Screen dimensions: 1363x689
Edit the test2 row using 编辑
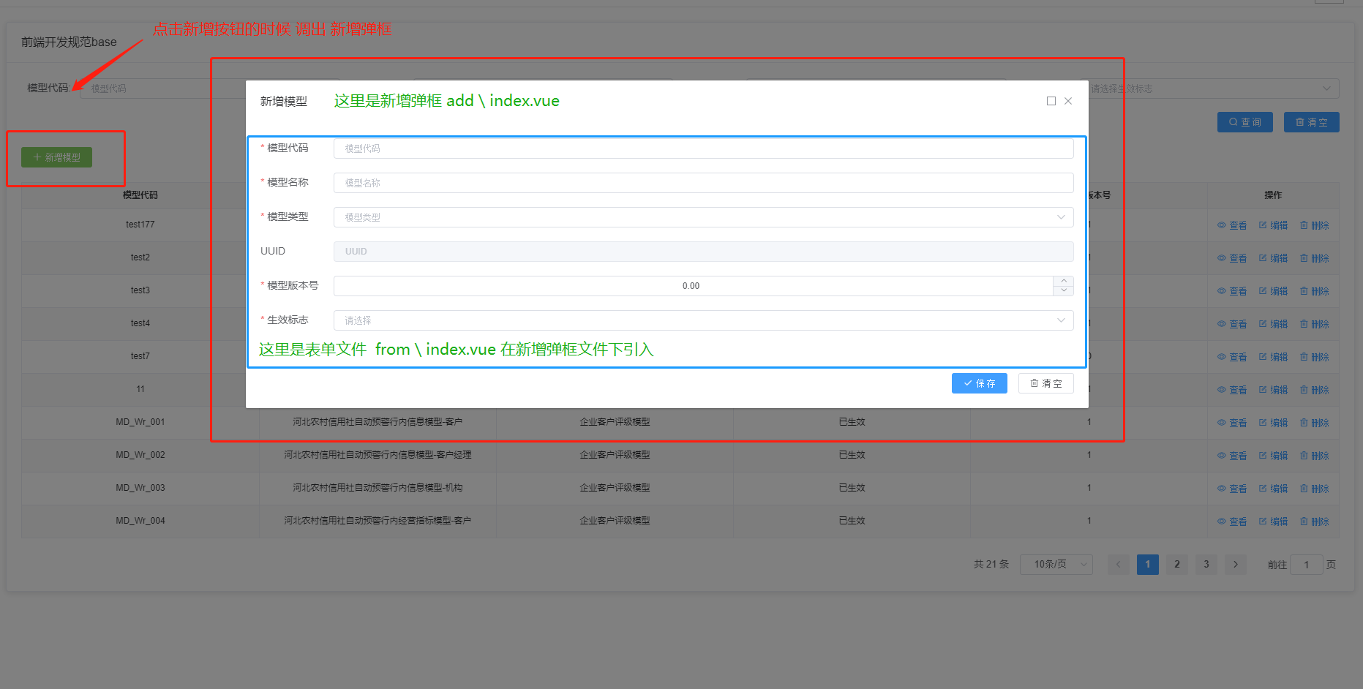pyautogui.click(x=1273, y=258)
